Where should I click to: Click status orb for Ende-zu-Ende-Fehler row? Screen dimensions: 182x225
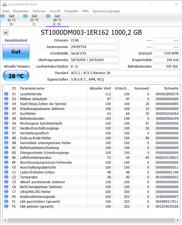(x=6, y=138)
